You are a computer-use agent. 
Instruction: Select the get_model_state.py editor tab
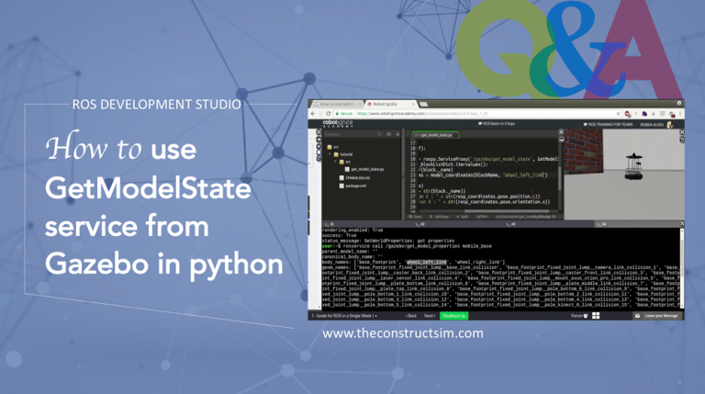coord(435,135)
